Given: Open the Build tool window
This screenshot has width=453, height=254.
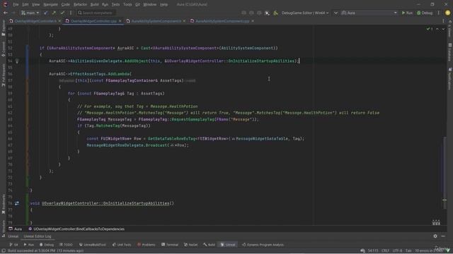Looking at the screenshot, I should pos(209,245).
